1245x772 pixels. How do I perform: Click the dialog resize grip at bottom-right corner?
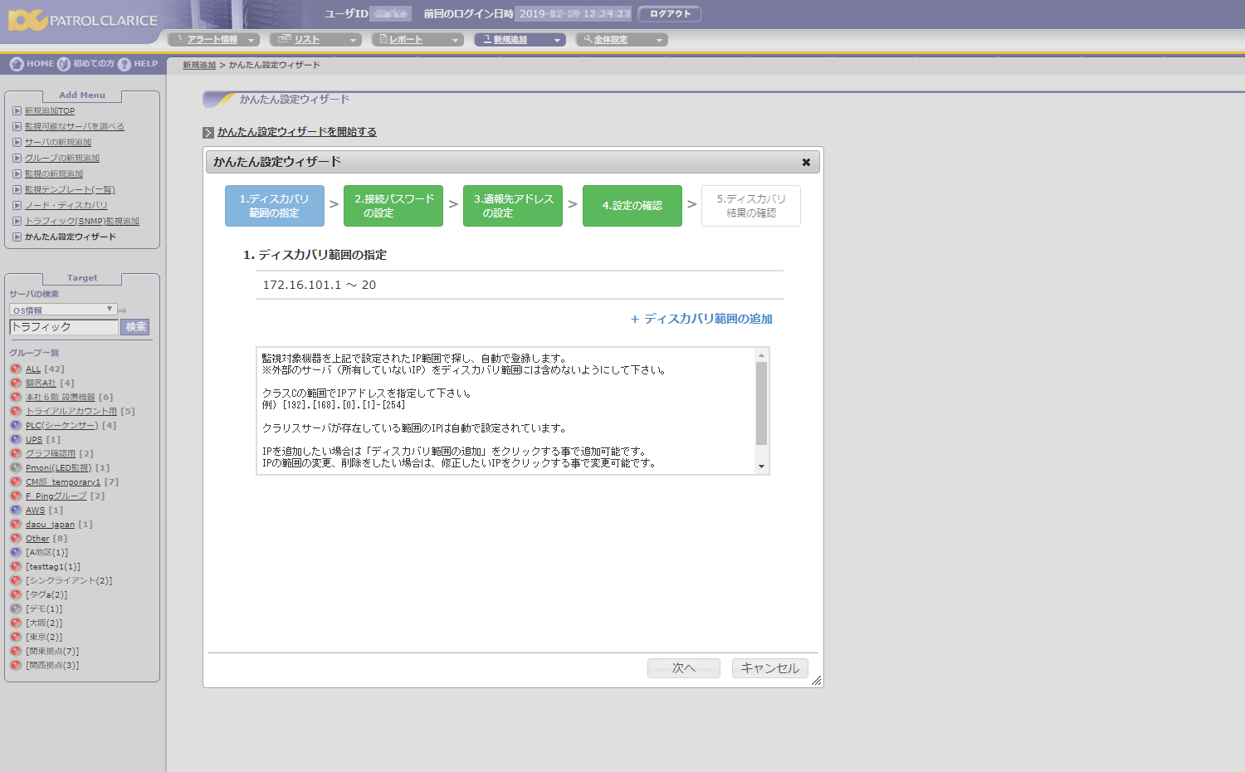click(x=817, y=681)
